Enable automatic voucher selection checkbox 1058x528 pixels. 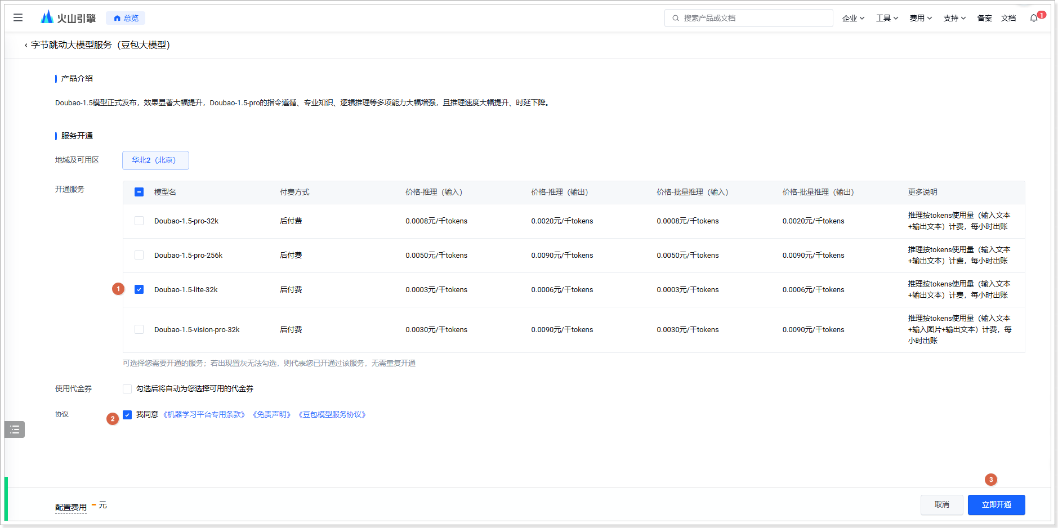click(x=127, y=389)
